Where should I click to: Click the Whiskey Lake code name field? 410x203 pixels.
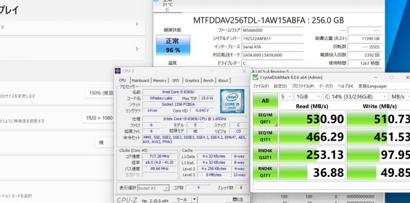[x=161, y=98]
